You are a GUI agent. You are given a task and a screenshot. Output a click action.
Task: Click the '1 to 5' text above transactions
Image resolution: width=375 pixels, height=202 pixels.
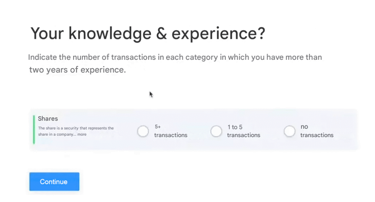(235, 127)
